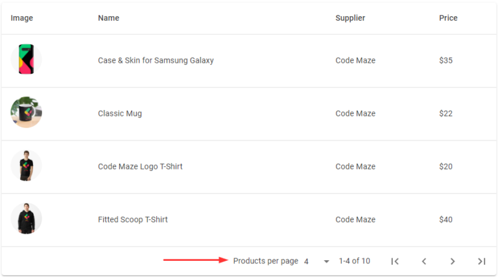
Task: Click the Classic Mug product image
Action: coord(26,113)
